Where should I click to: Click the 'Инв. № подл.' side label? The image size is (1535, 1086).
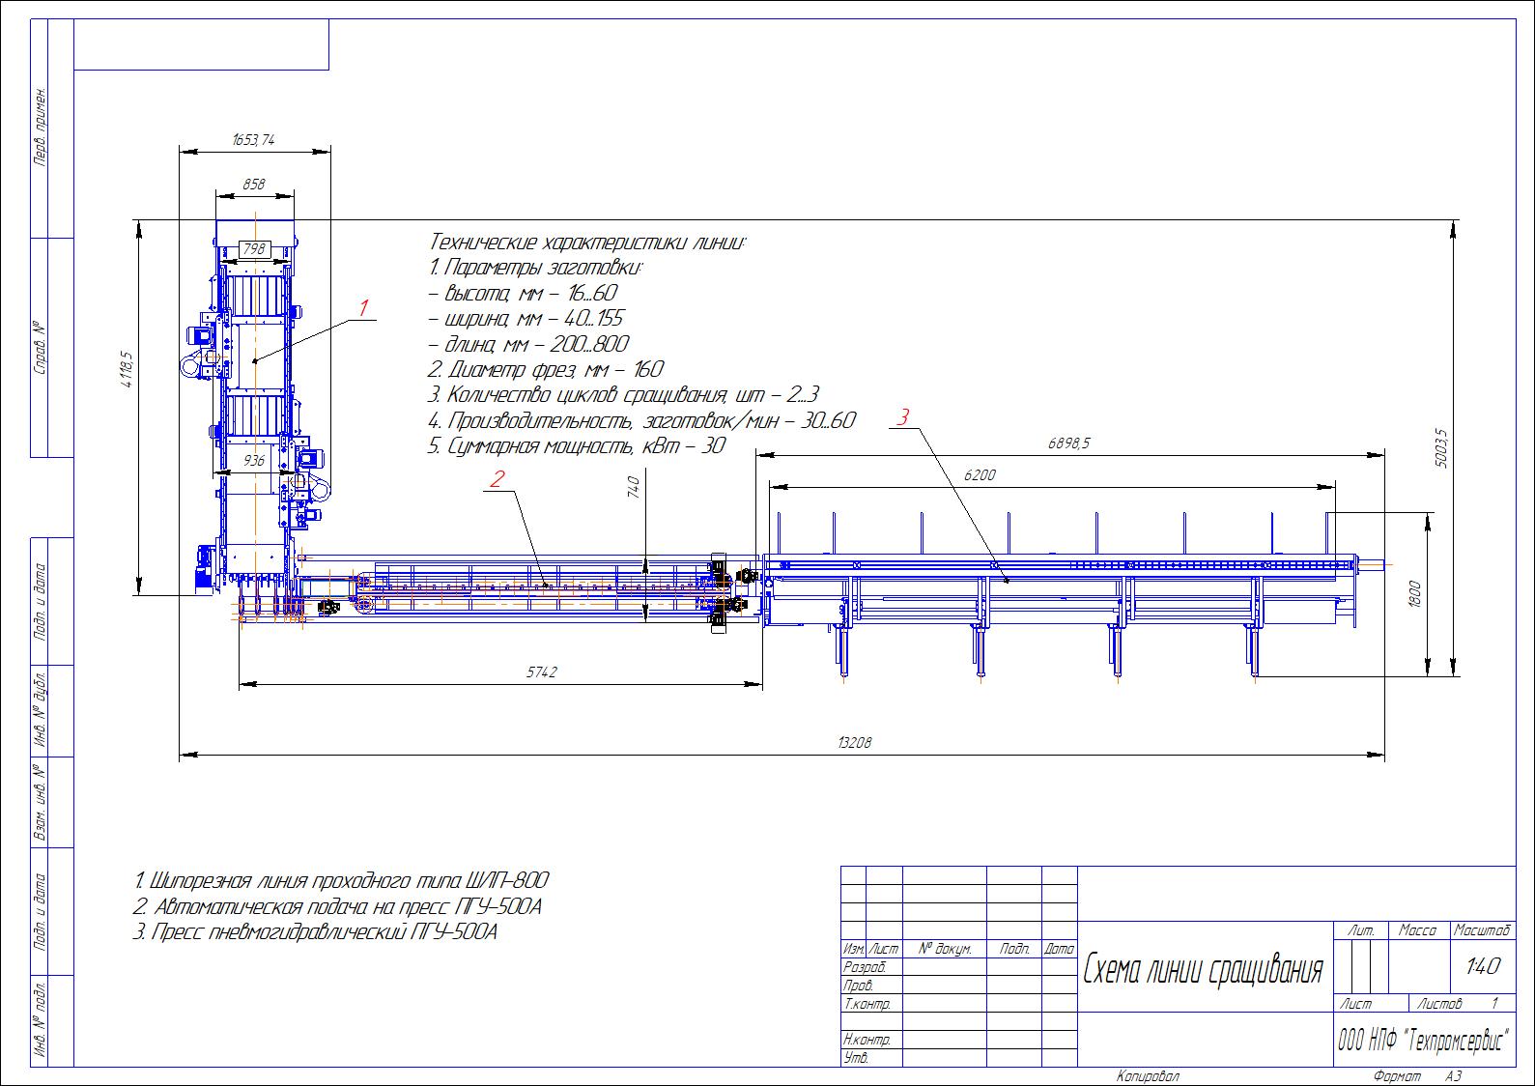click(x=40, y=1020)
